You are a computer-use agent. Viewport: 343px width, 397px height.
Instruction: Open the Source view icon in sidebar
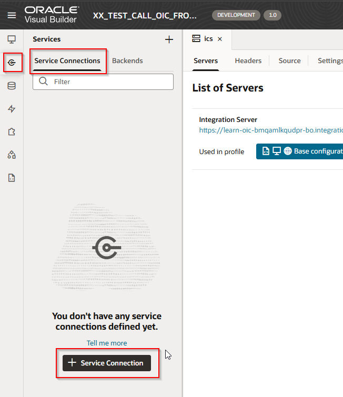[12, 178]
